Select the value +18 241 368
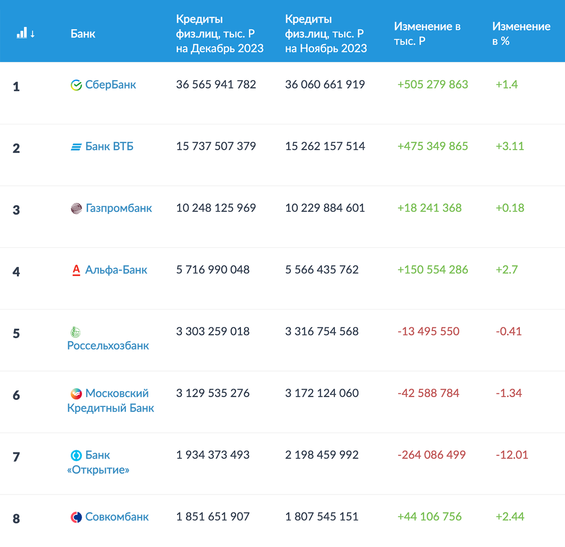Viewport: 565px width, 547px height. [429, 208]
